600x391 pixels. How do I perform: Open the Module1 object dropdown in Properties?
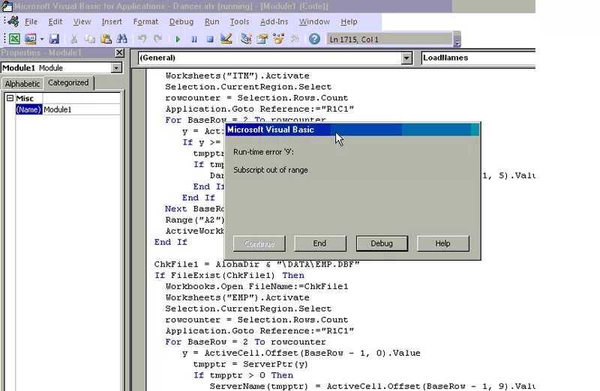[116, 68]
